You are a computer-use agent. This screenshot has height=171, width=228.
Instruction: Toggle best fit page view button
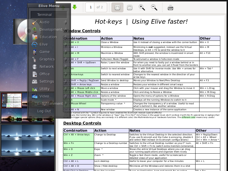[130, 7]
